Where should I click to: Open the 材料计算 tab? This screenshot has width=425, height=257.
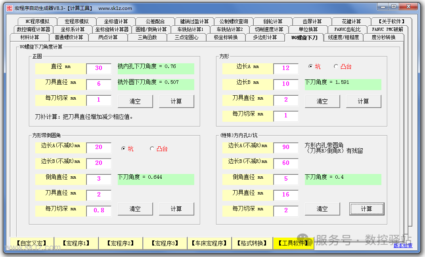[30, 37]
